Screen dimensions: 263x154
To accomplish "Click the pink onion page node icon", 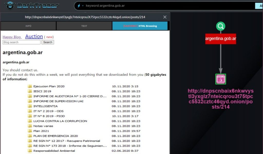I will tap(220, 79).
